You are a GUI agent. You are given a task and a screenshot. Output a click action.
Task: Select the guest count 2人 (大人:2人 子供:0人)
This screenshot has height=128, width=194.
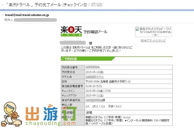pyautogui.click(x=103, y=106)
